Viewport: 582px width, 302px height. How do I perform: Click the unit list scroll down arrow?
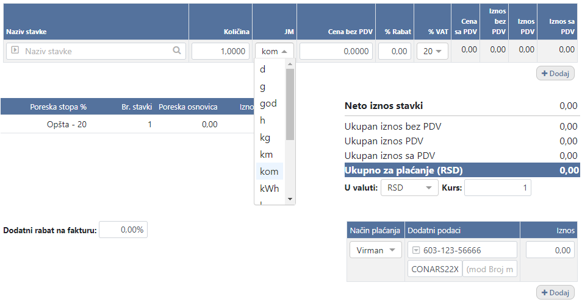tap(290, 199)
